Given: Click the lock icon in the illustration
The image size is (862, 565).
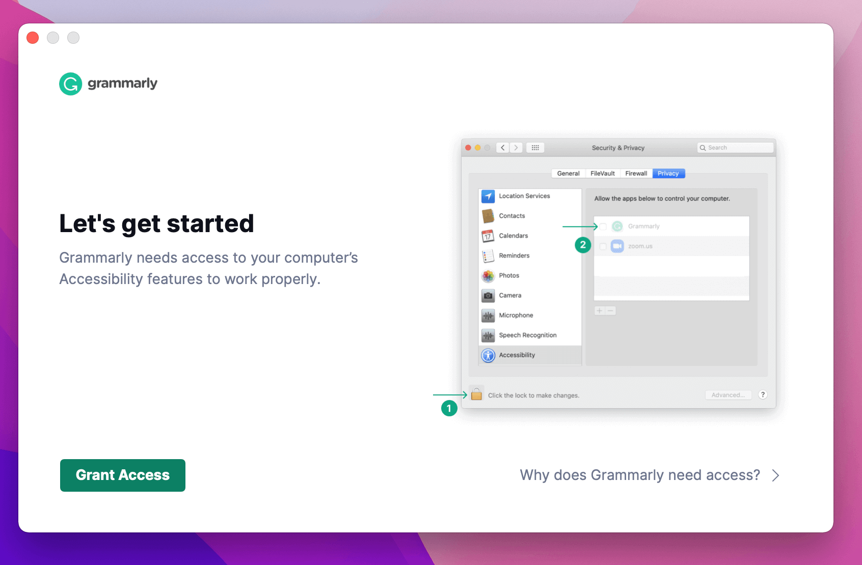Looking at the screenshot, I should pos(476,394).
